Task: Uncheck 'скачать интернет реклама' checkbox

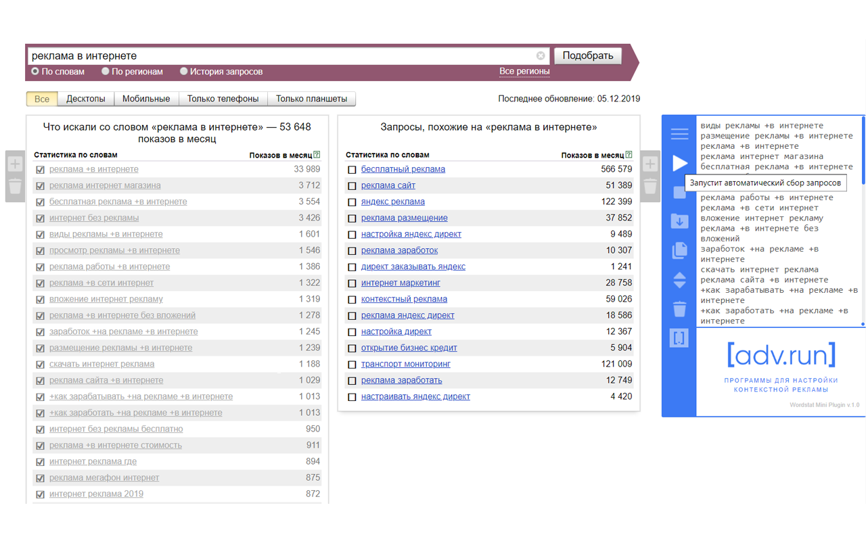Action: [40, 364]
